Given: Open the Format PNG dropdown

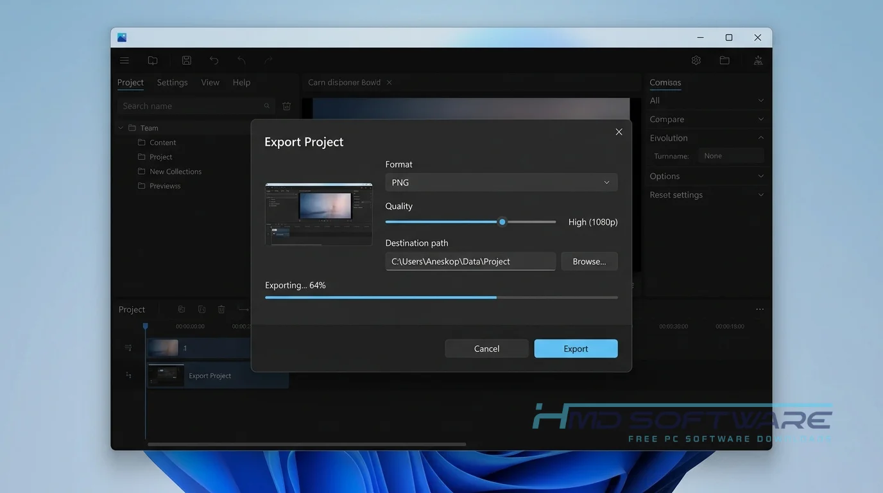Looking at the screenshot, I should pyautogui.click(x=501, y=182).
